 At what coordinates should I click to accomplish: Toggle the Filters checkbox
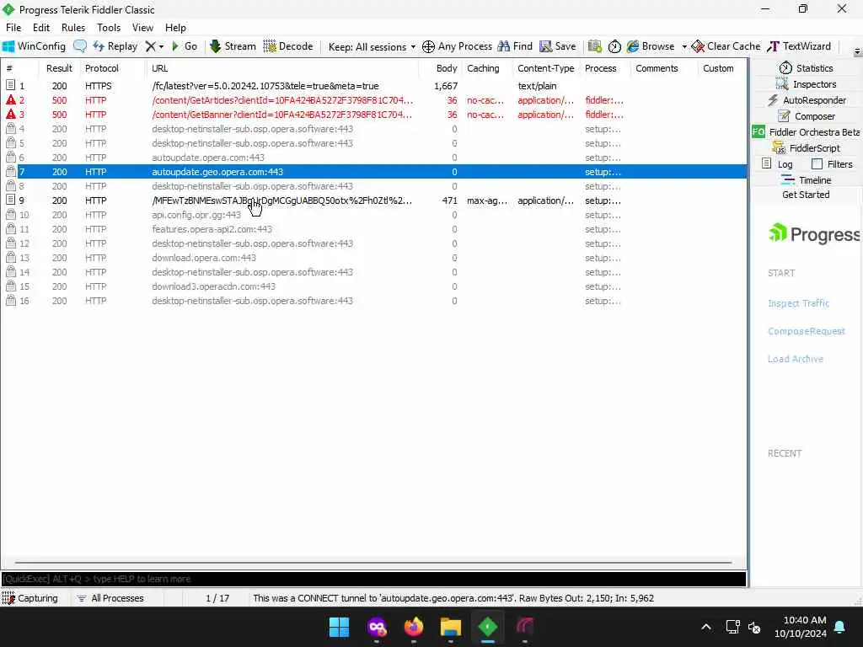[x=817, y=164]
